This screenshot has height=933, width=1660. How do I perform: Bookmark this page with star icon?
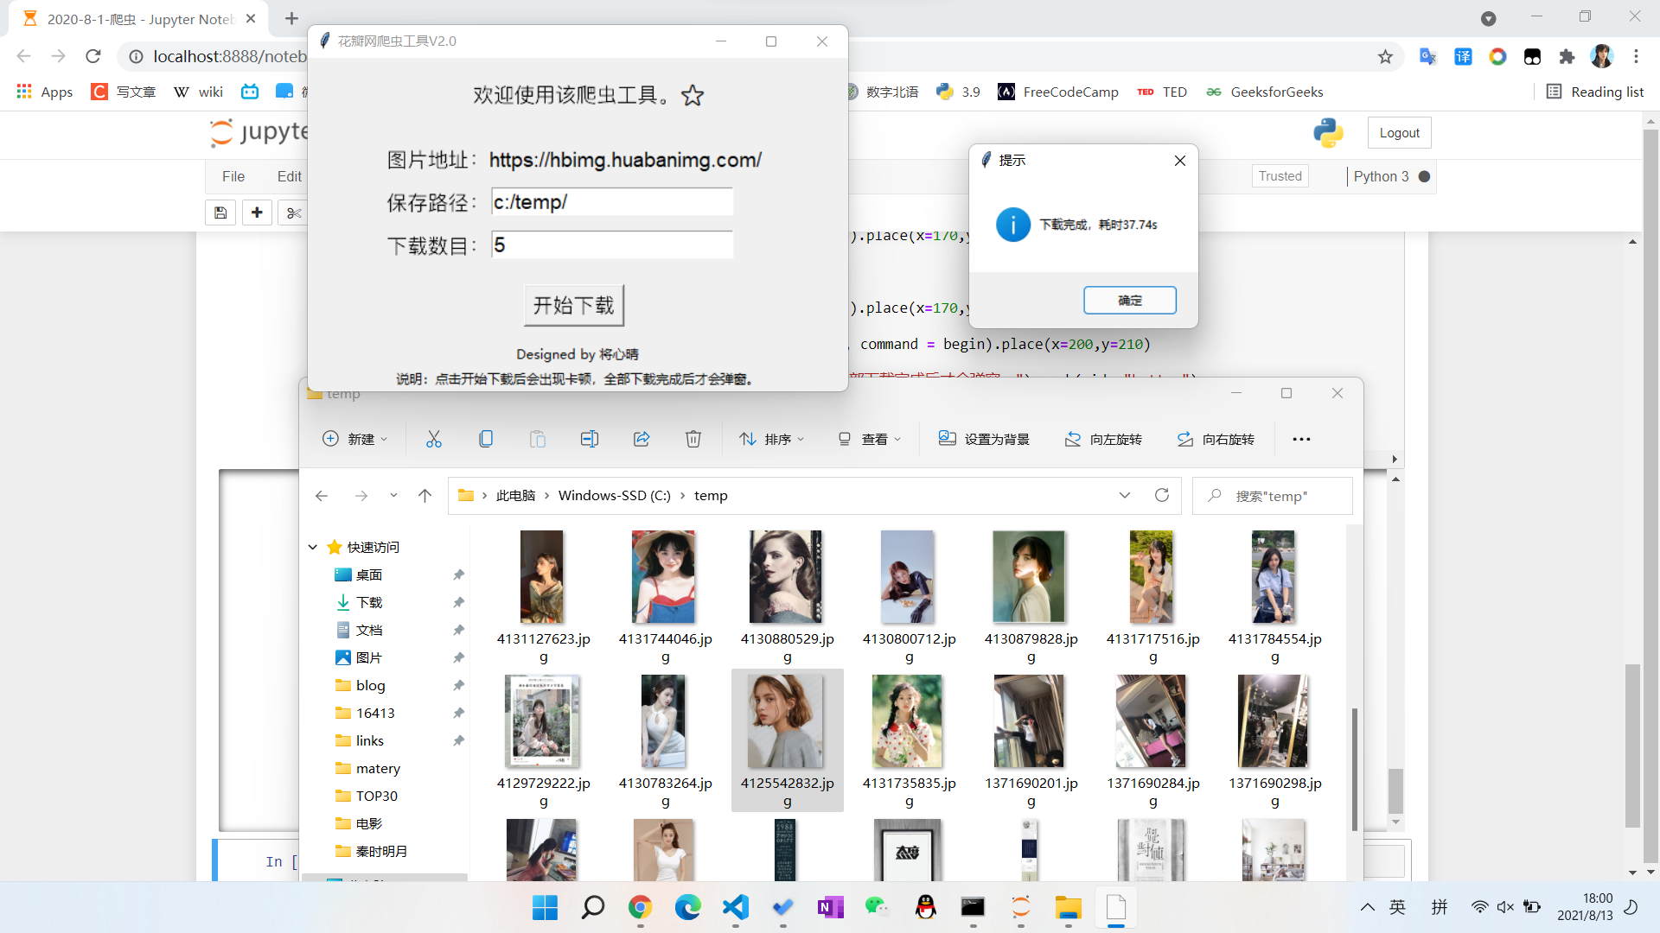[x=1385, y=57]
